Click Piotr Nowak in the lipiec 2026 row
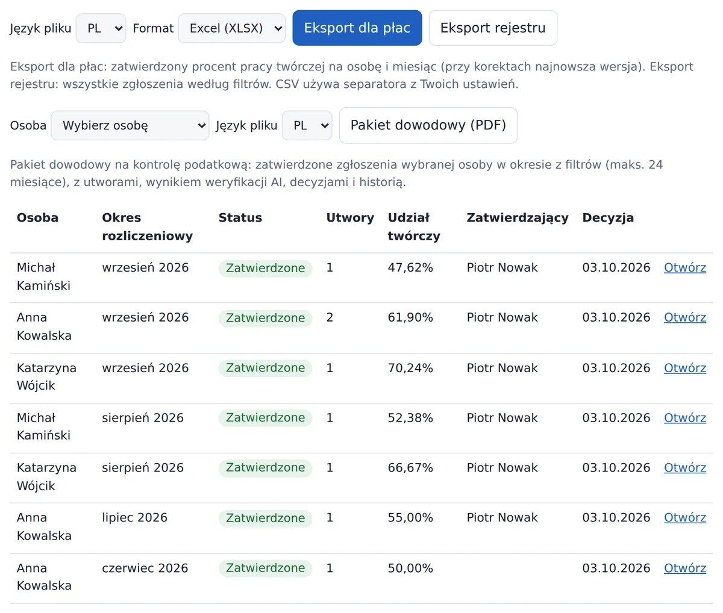Screen dimensions: 723x613 click(502, 518)
